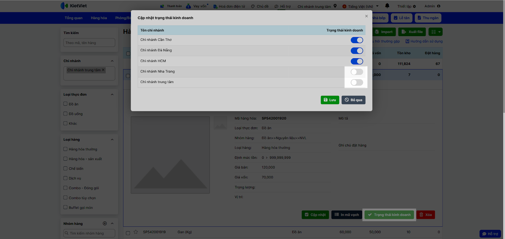The width and height of the screenshot is (505, 239).
Task: Remove Chi nhánh trung tâm filter tag
Action: click(103, 70)
